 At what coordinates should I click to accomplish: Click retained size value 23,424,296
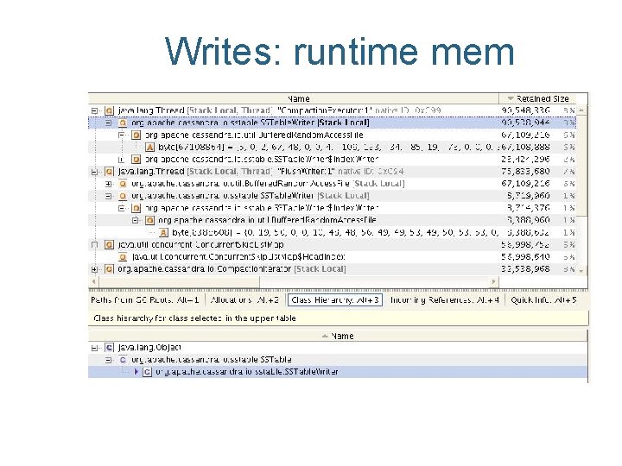[525, 160]
